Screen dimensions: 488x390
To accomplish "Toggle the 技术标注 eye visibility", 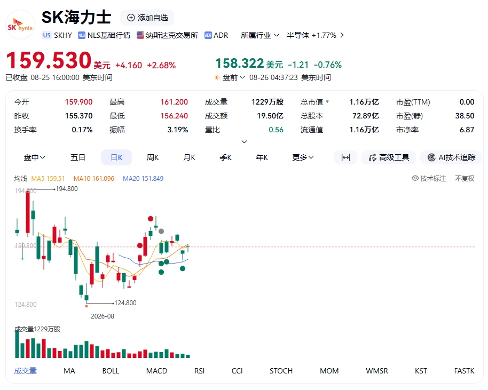I will point(415,178).
